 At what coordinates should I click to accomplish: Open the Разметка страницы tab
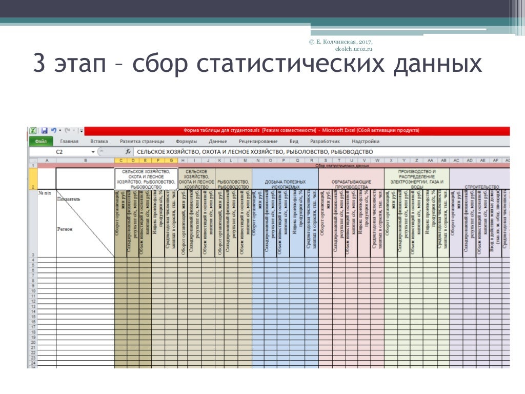pos(142,142)
